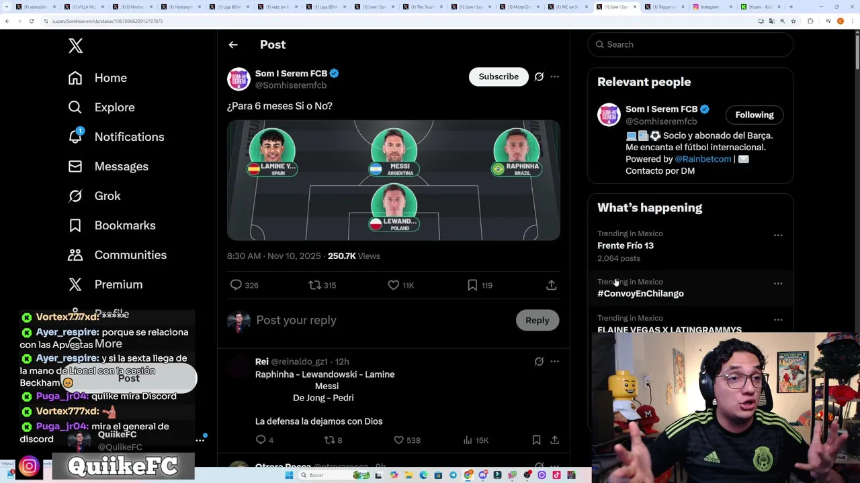This screenshot has height=483, width=860.
Task: Open Telegram from the taskbar
Action: 453,475
